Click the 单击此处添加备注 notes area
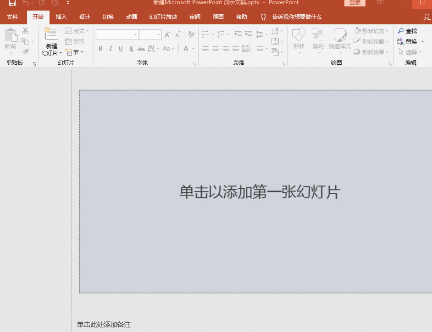Image resolution: width=432 pixels, height=332 pixels. click(x=104, y=325)
